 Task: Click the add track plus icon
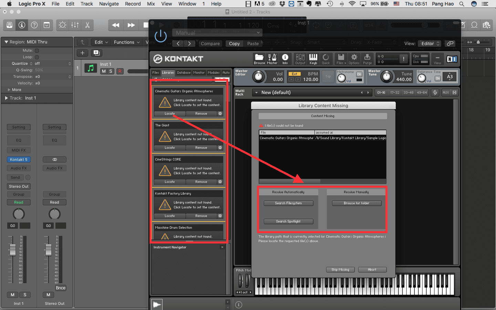coord(82,53)
